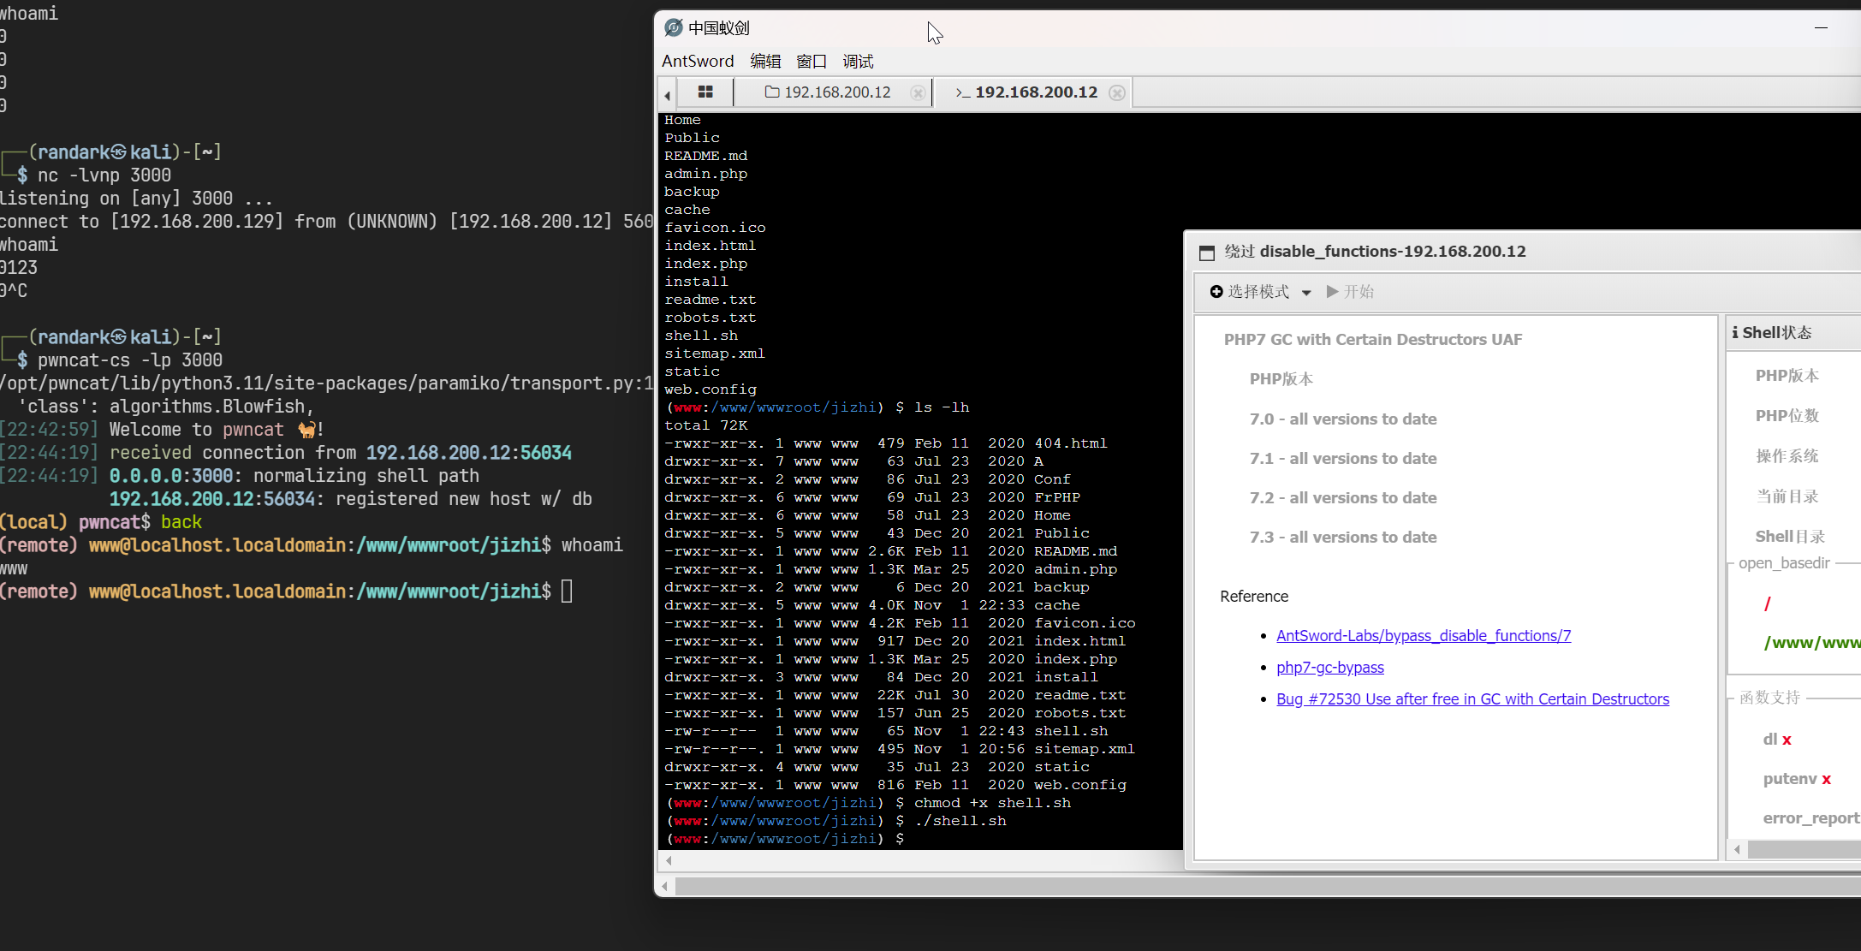Click the pwncat remote prompt cursor in Kali terminal
Viewport: 1861px width, 951px height.
click(567, 591)
